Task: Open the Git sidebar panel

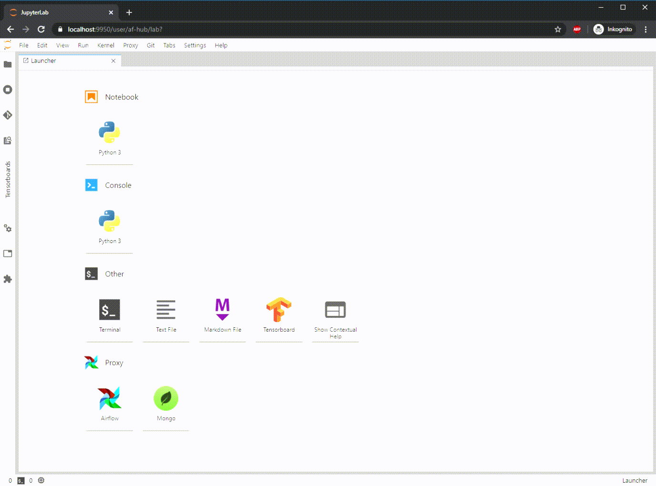Action: (8, 115)
